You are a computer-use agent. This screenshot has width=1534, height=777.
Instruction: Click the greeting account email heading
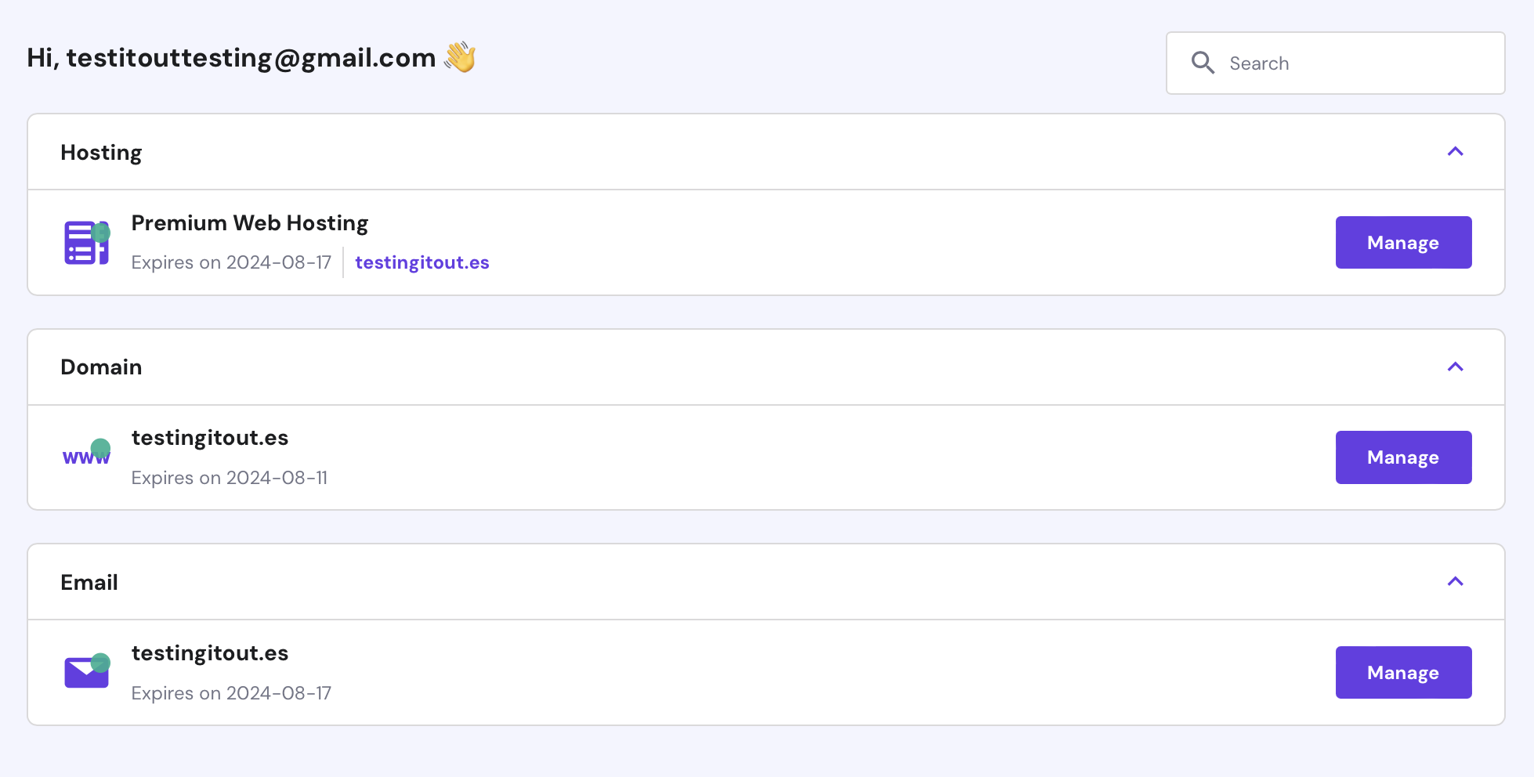232,58
